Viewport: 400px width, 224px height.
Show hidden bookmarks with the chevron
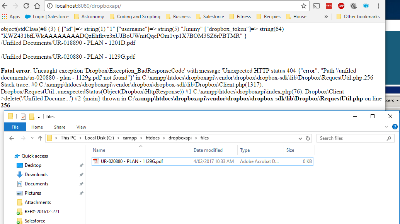pyautogui.click(x=326, y=17)
